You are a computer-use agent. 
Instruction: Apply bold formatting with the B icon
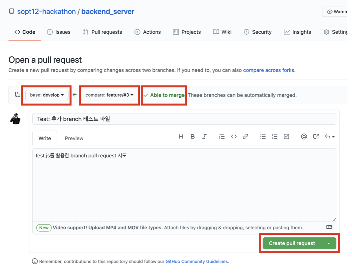tap(192, 137)
